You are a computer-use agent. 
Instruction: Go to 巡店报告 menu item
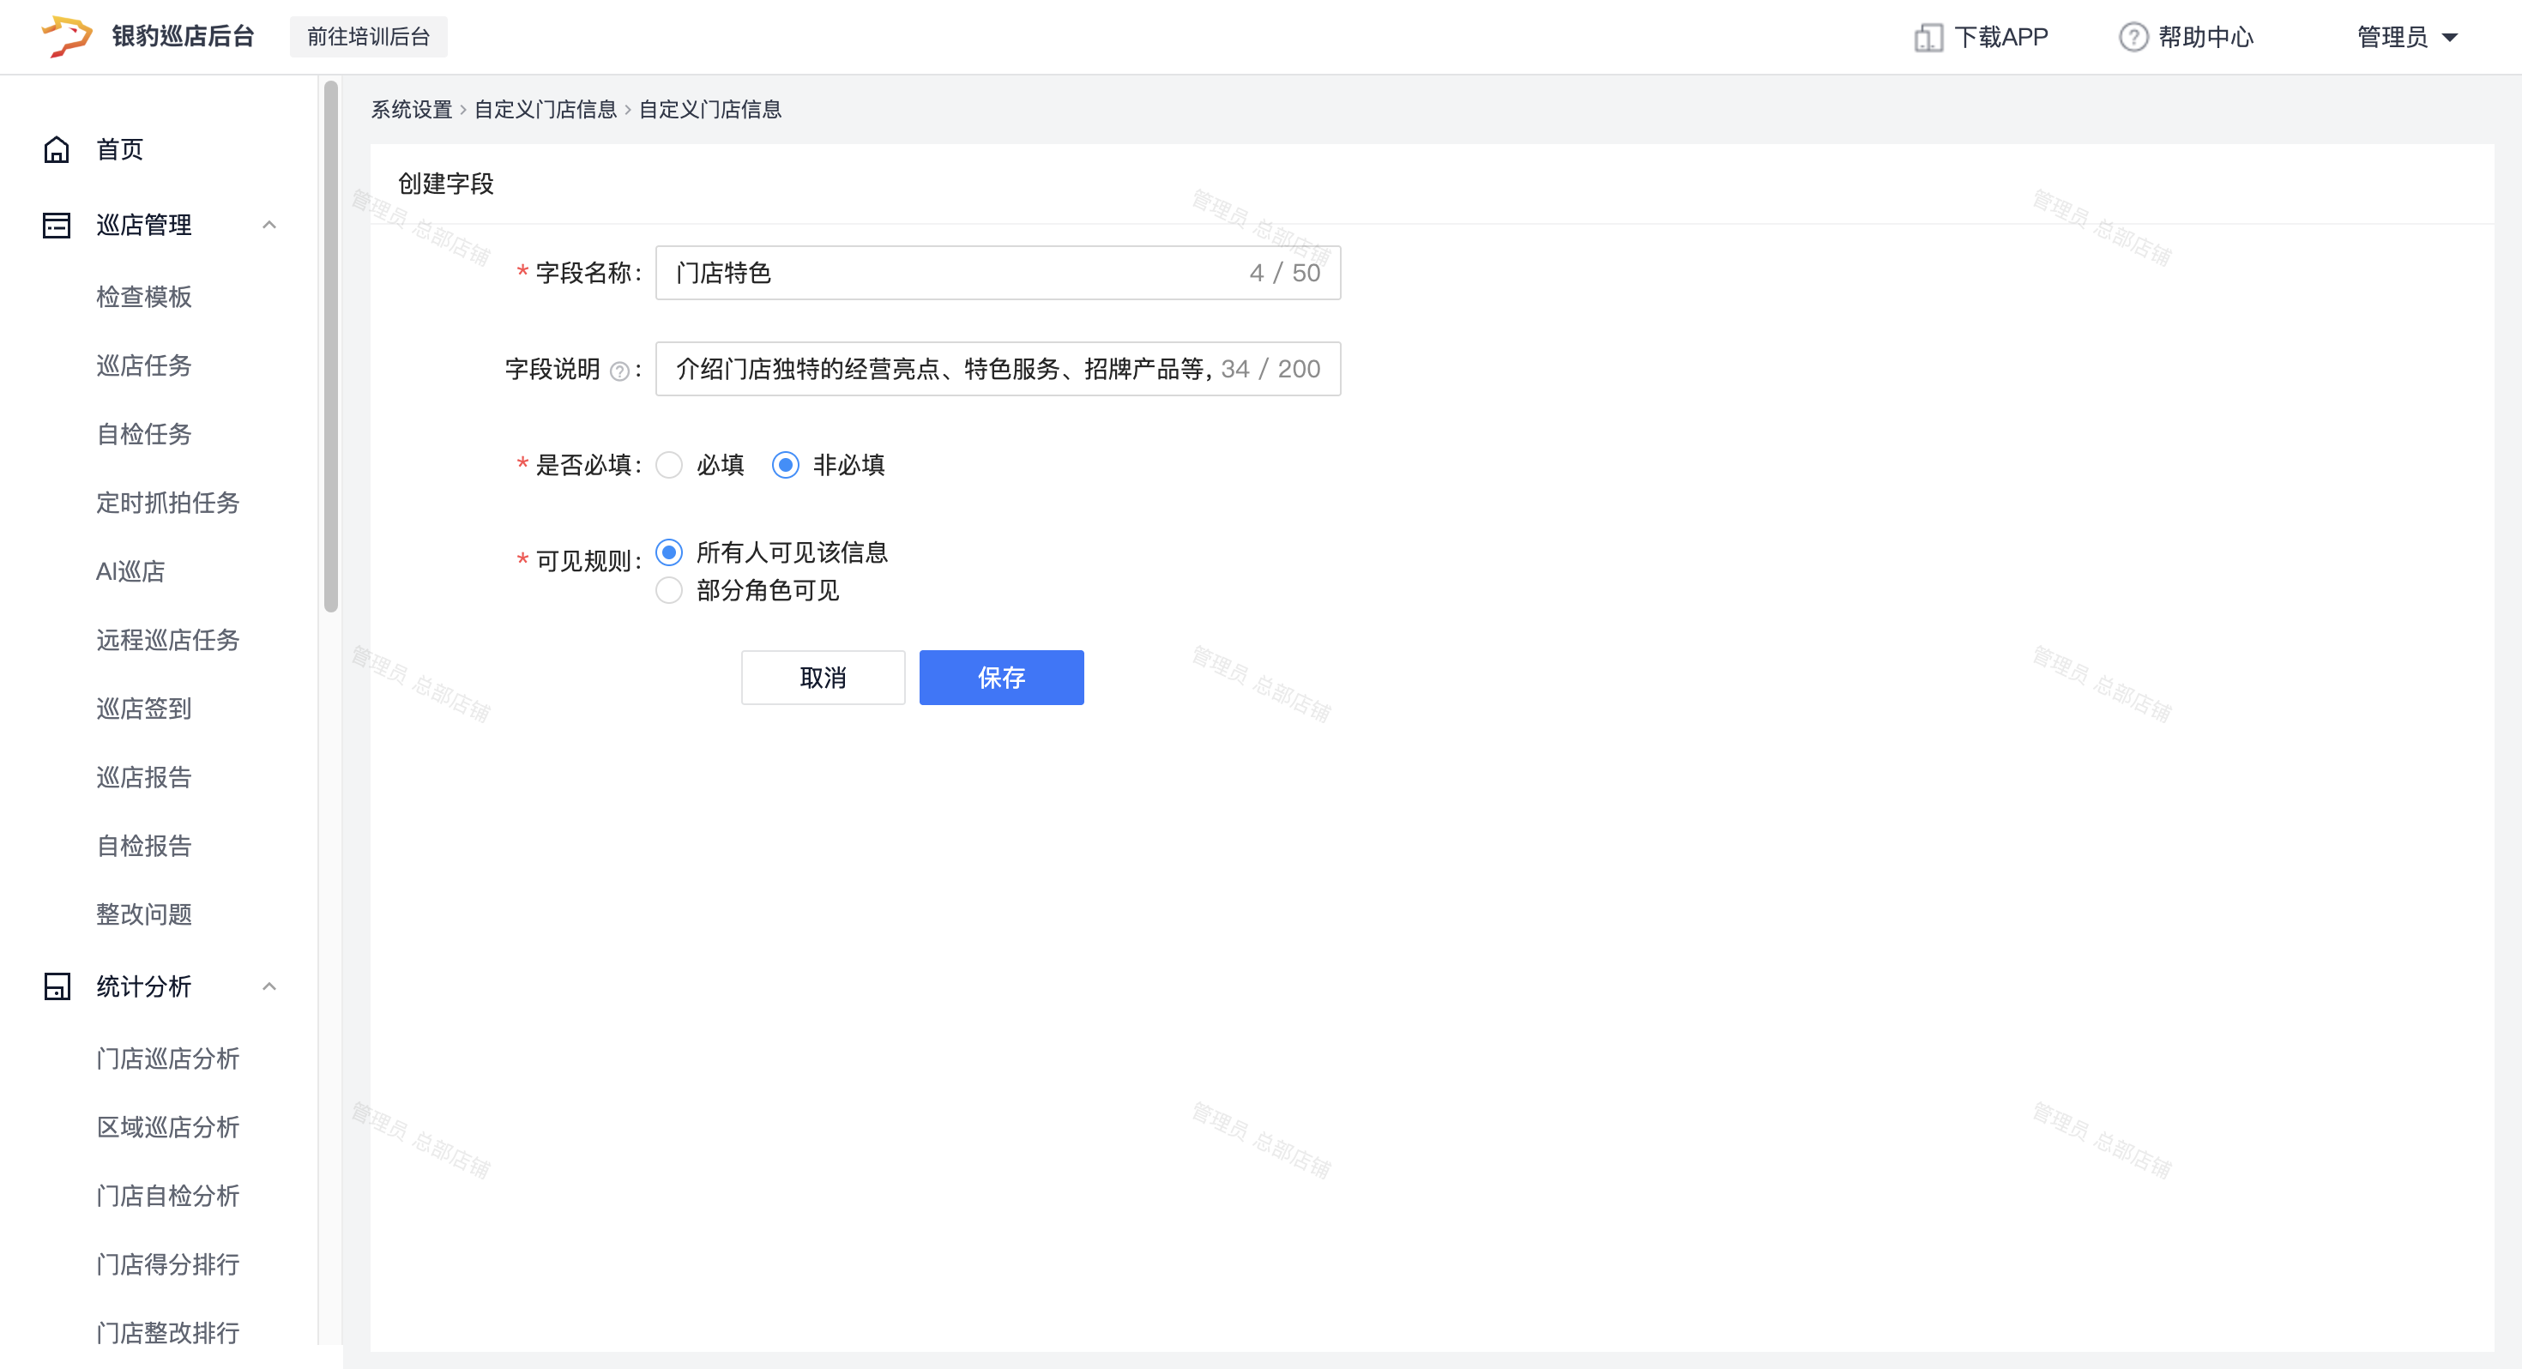pos(144,776)
